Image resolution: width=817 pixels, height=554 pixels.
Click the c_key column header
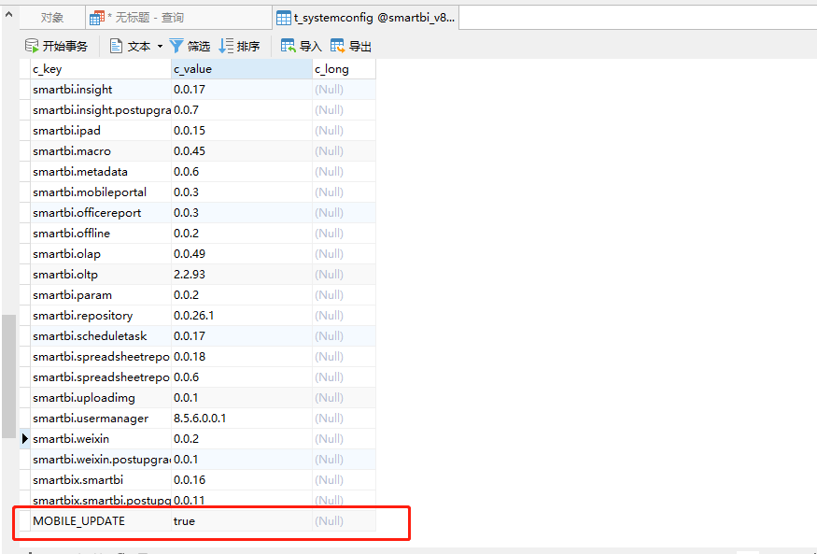pos(101,69)
